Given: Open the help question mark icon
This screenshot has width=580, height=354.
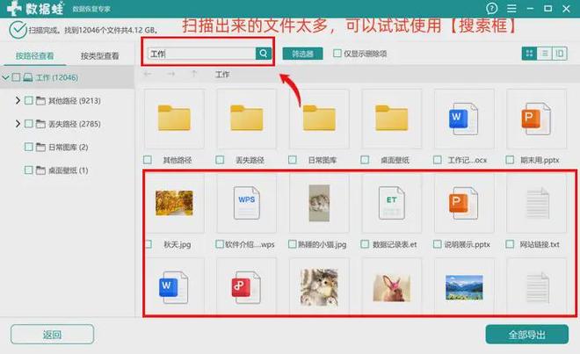Looking at the screenshot, I should coord(491,8).
